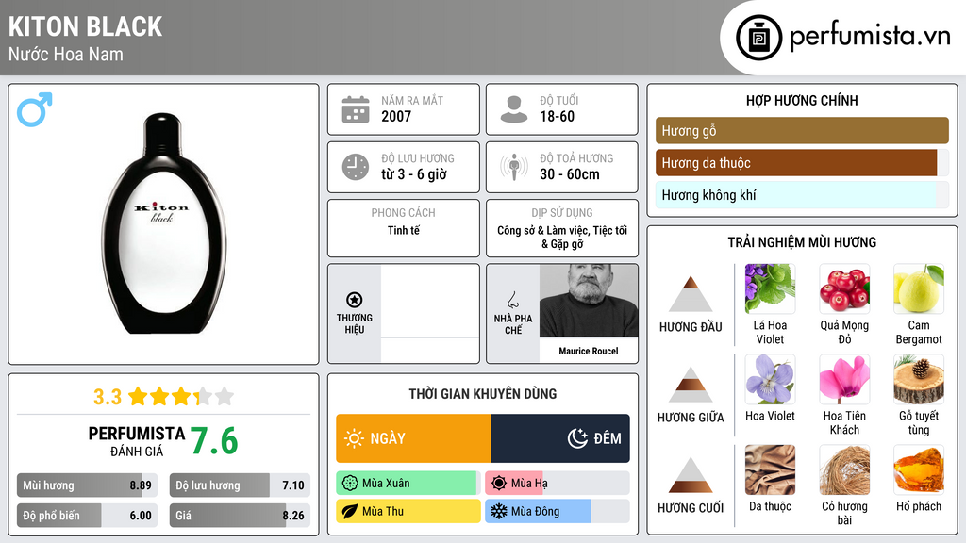Select the Quả Mọng Đỏ note image
Viewport: 966px width, 543px height.
(844, 288)
